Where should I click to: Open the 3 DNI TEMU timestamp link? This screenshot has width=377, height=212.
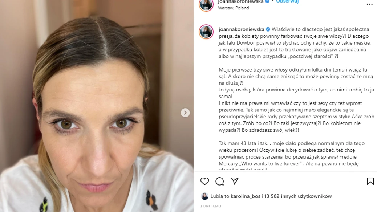210,206
